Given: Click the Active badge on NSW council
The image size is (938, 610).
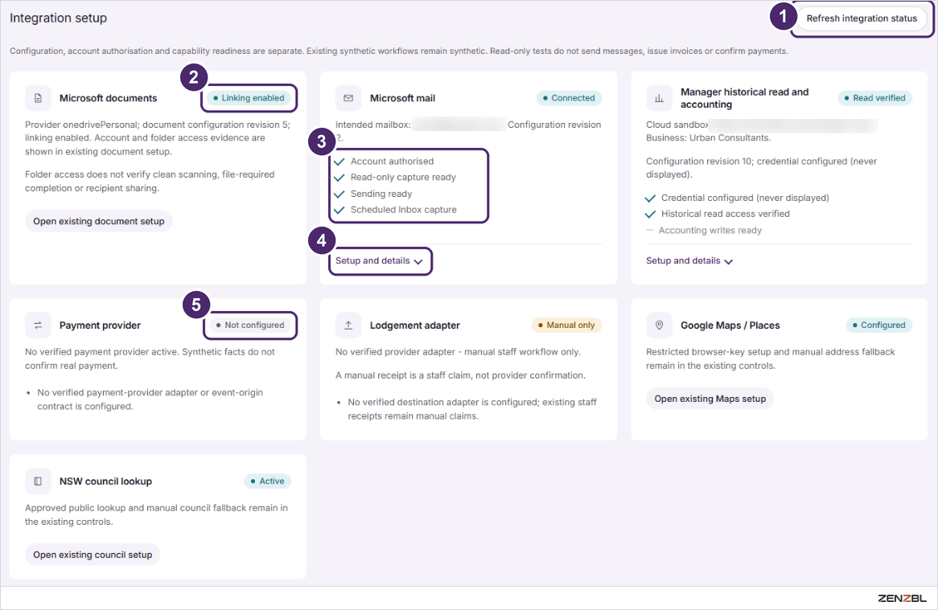Looking at the screenshot, I should tap(267, 481).
